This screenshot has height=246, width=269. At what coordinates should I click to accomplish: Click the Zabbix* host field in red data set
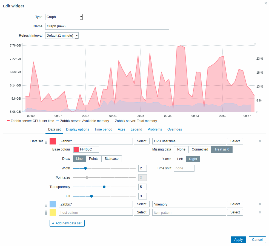(96, 141)
